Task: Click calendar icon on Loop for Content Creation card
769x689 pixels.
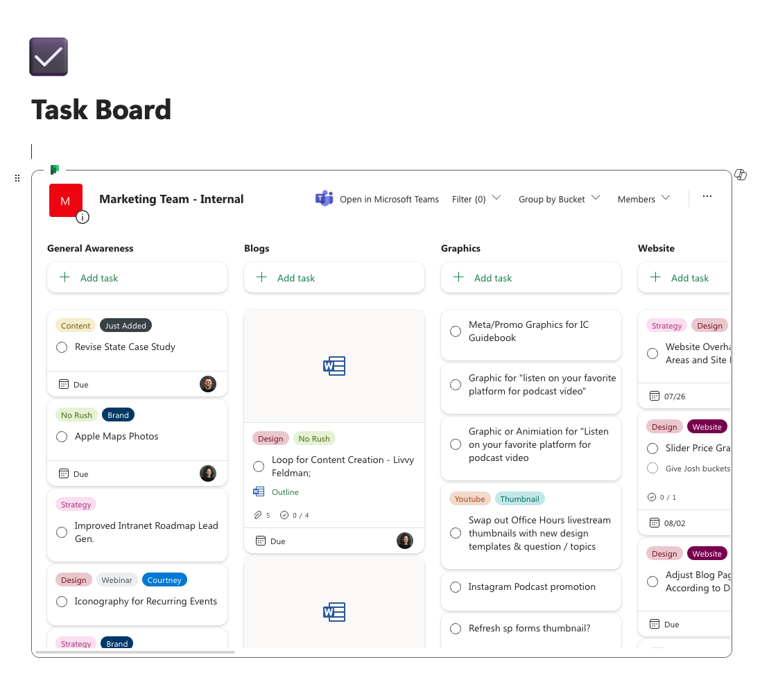Action: [261, 541]
